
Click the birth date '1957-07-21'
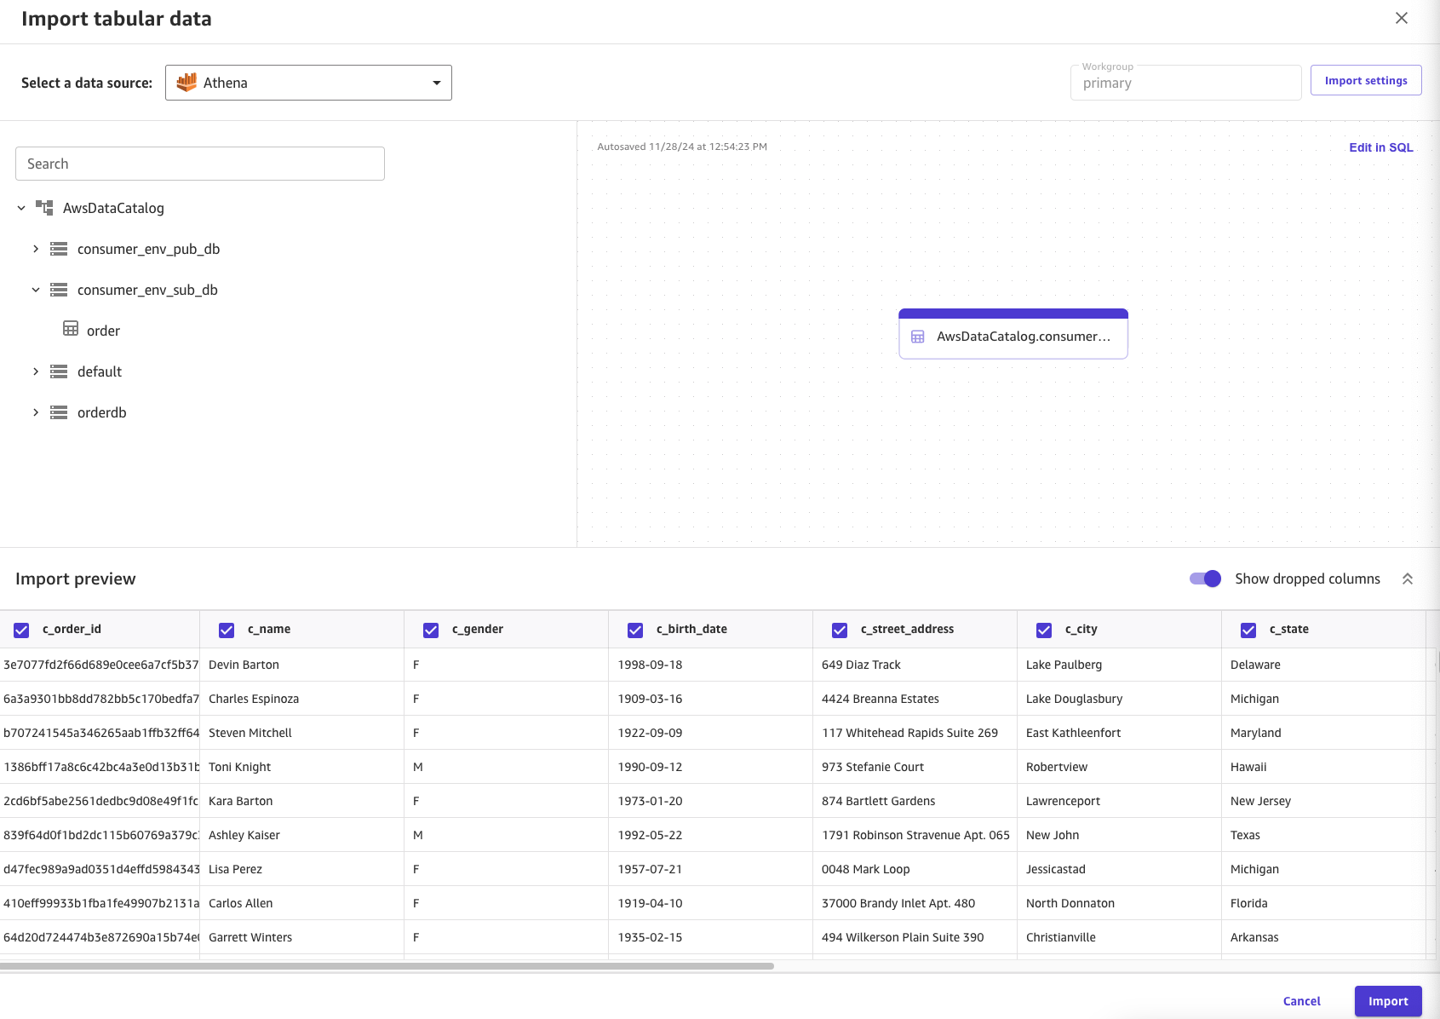[650, 869]
